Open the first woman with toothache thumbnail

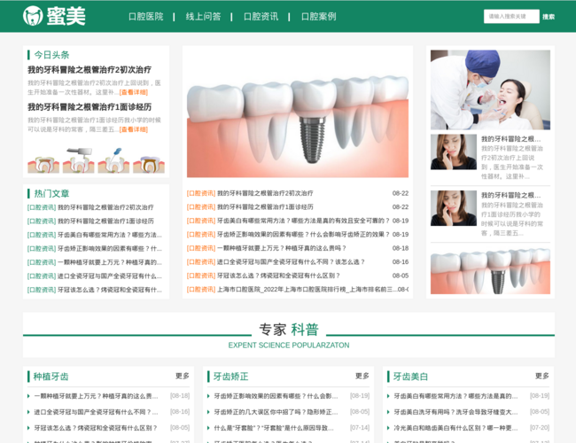point(453,152)
